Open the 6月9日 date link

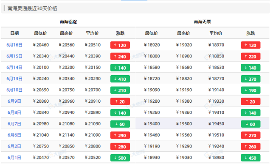[x=14, y=101]
